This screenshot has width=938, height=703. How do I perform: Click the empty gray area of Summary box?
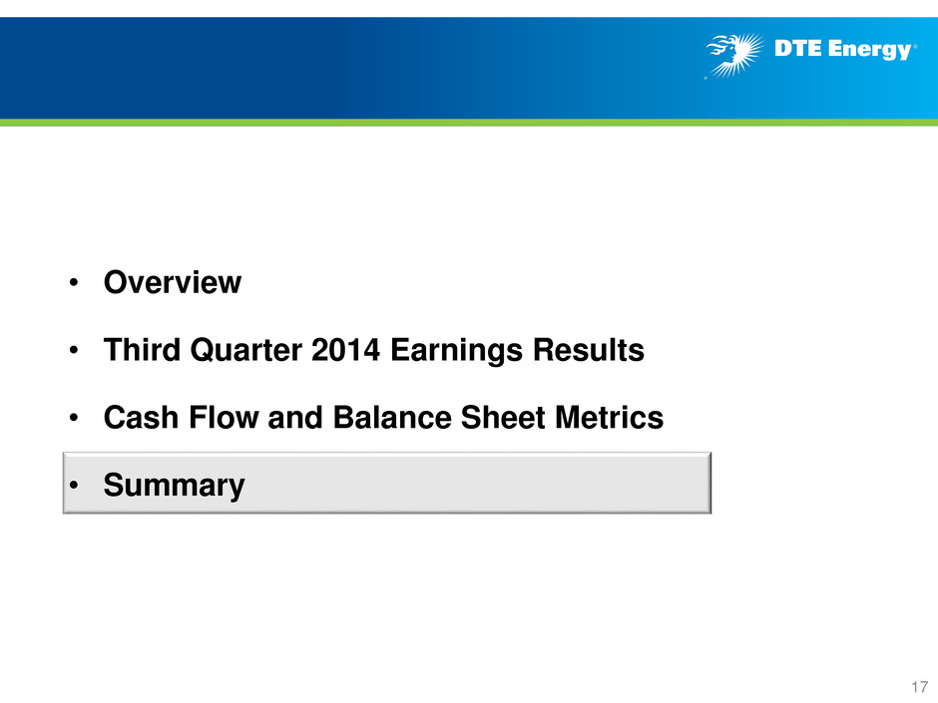pos(479,483)
